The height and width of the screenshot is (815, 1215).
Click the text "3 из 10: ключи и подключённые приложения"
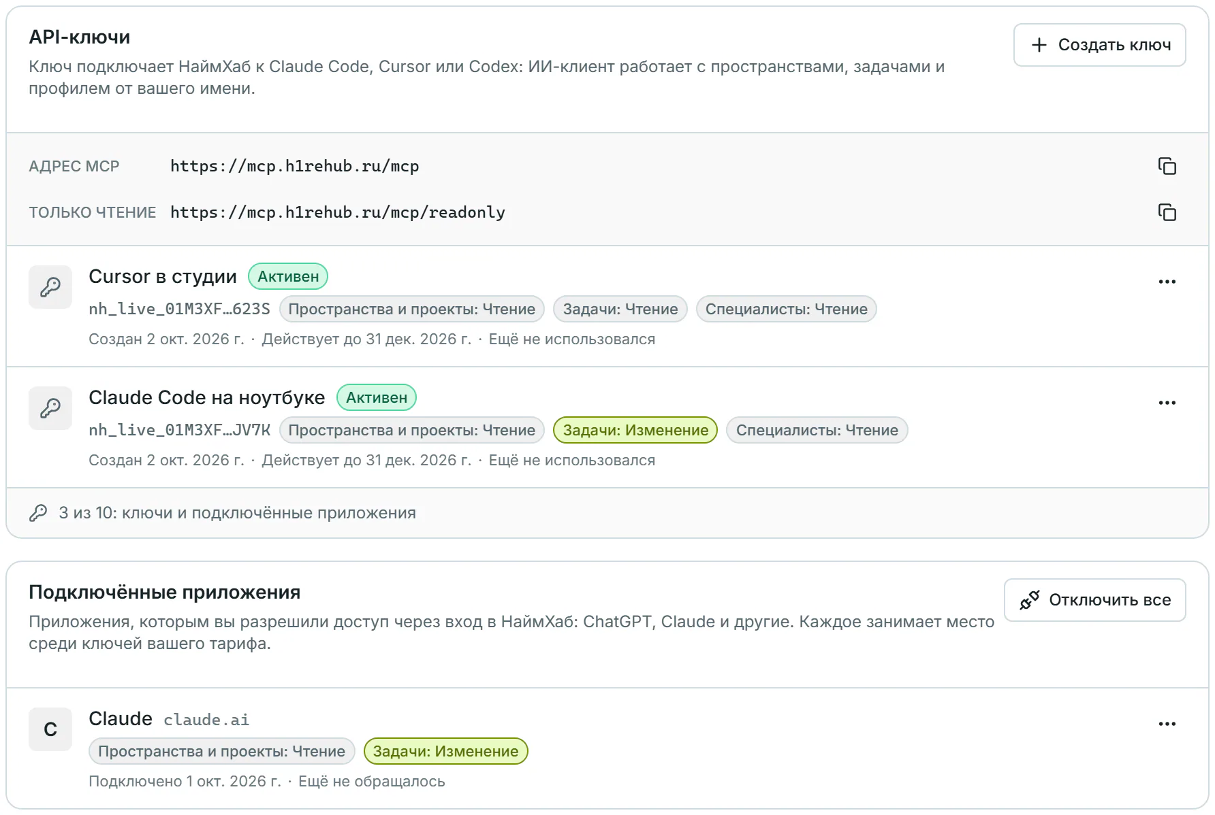pos(237,513)
